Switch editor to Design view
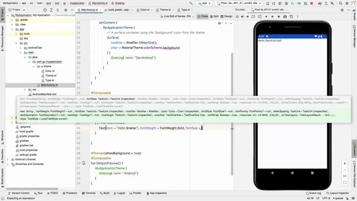This screenshot has width=357, height=201. point(226,16)
